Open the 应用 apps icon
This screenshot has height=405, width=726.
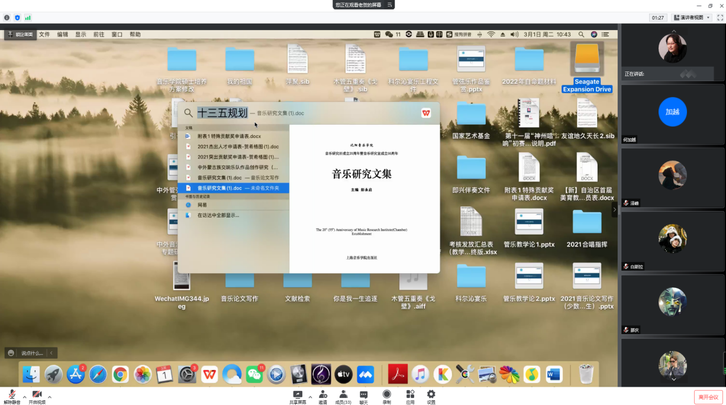[410, 395]
